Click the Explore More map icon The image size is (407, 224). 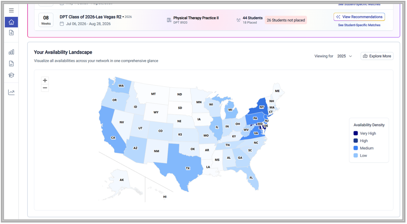pyautogui.click(x=365, y=56)
